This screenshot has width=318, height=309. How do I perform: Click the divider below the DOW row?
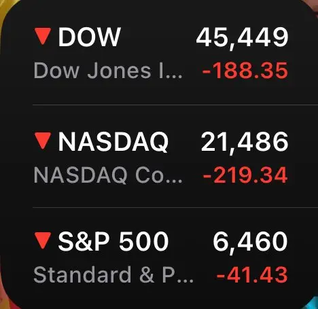(175, 105)
